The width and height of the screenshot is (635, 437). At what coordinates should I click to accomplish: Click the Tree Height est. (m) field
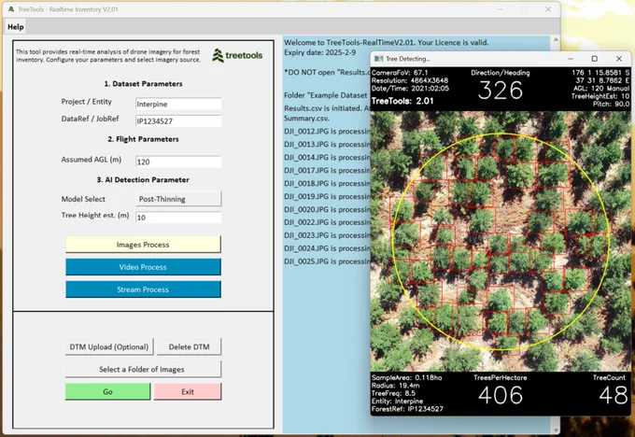pyautogui.click(x=178, y=218)
